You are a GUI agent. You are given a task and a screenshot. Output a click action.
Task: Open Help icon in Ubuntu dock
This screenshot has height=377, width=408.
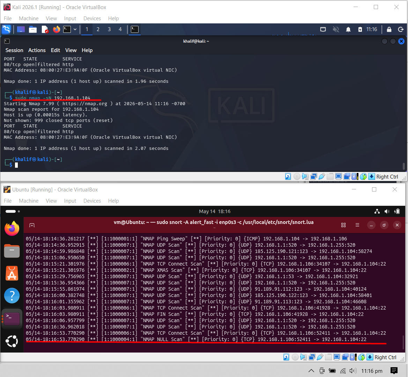12,296
